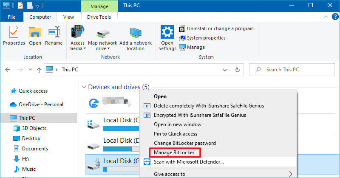Viewport: 340px width, 178px height.
Task: Open address bar history dropdown
Action: pyautogui.click(x=225, y=70)
